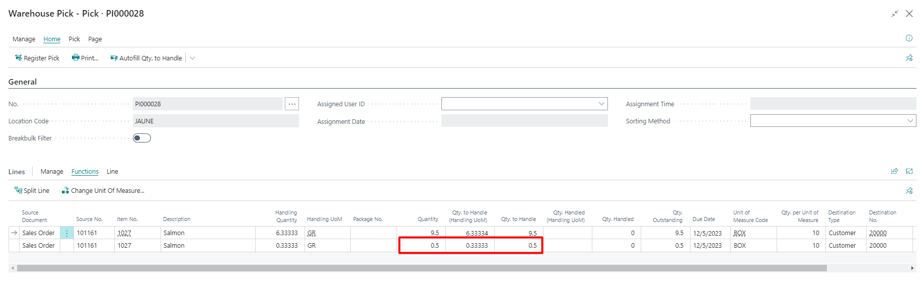Click Handling UoM GR in first row
923x289 pixels.
click(312, 233)
